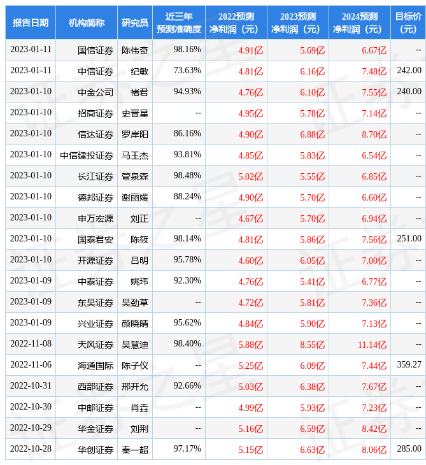Click analyst name 秦一超

(135, 449)
